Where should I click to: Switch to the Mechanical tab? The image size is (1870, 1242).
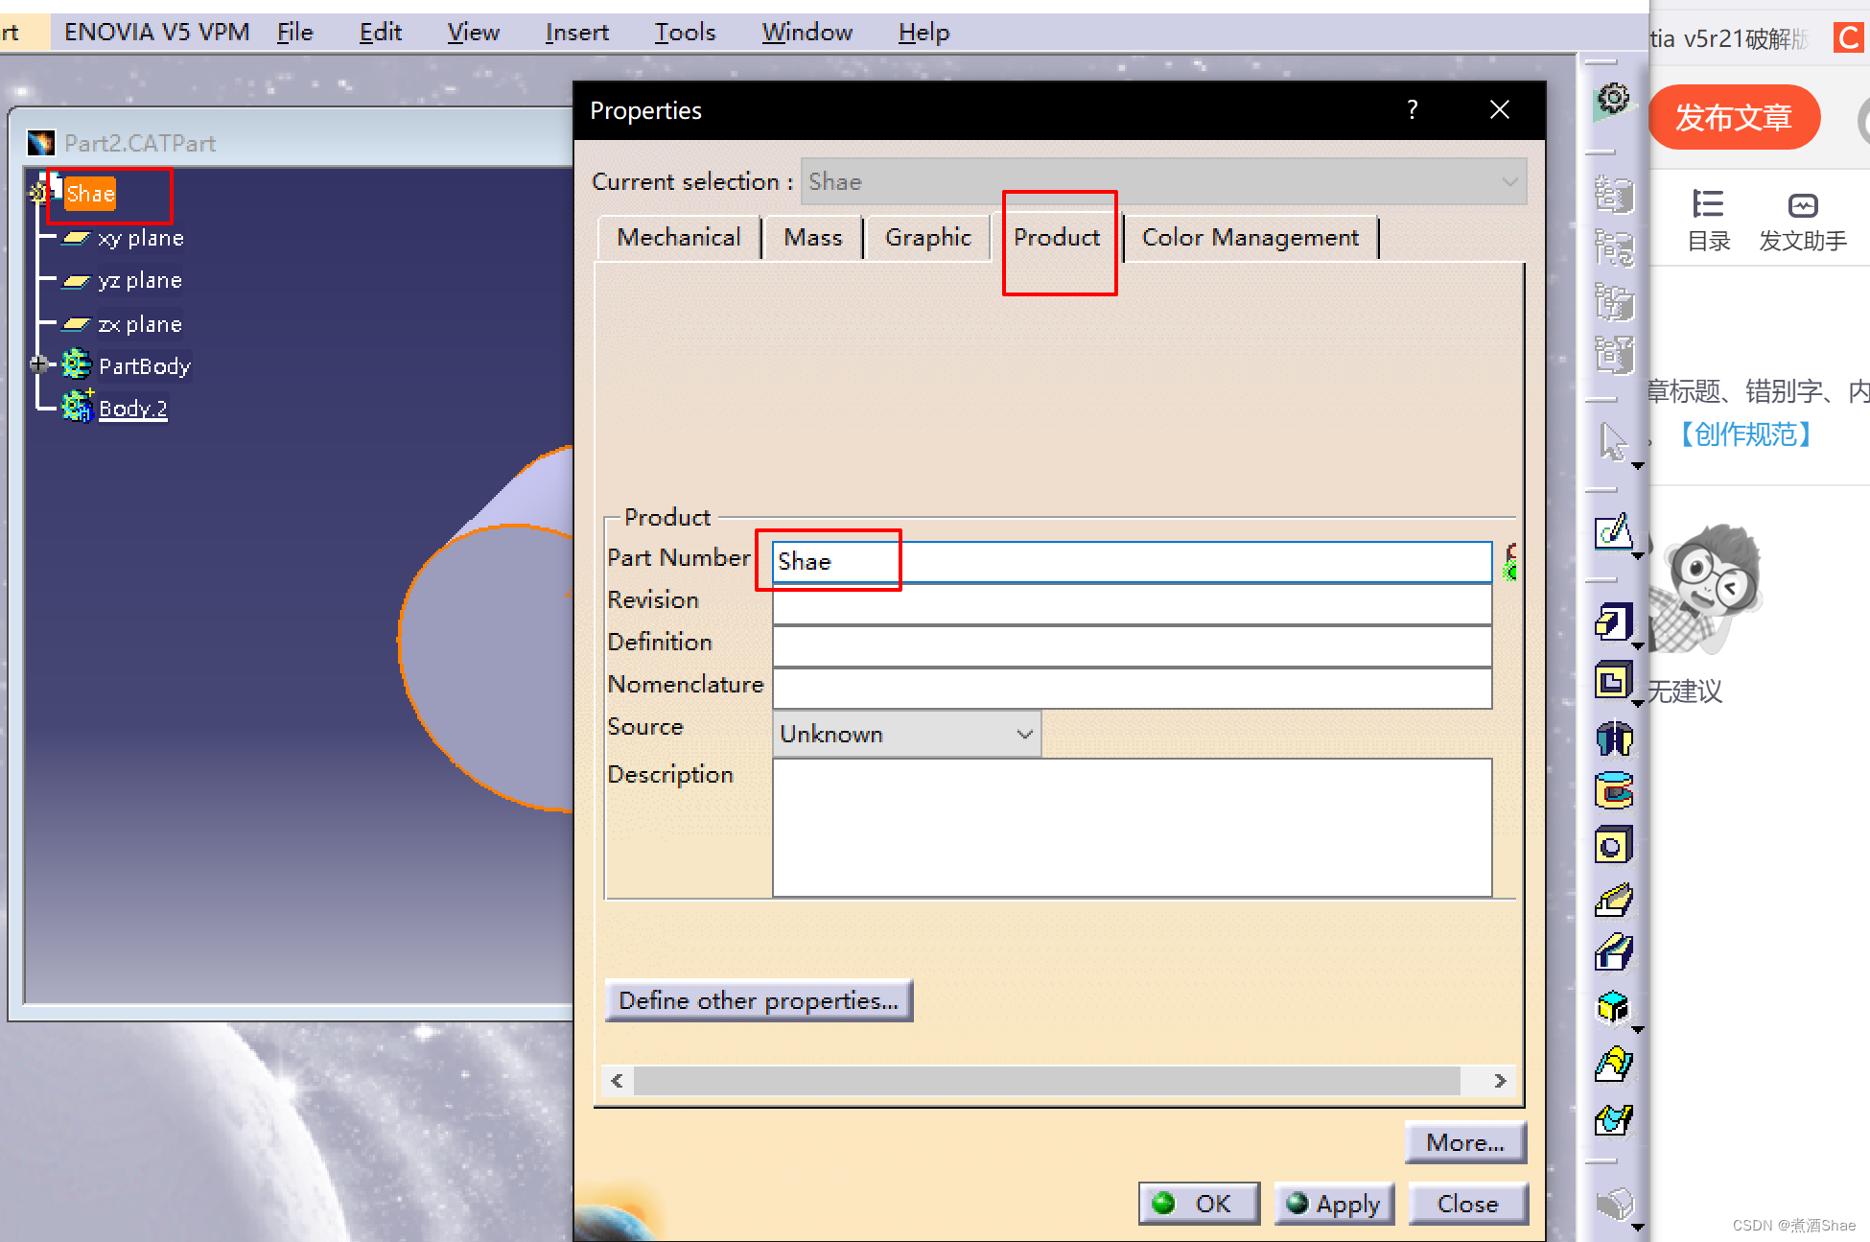click(679, 238)
